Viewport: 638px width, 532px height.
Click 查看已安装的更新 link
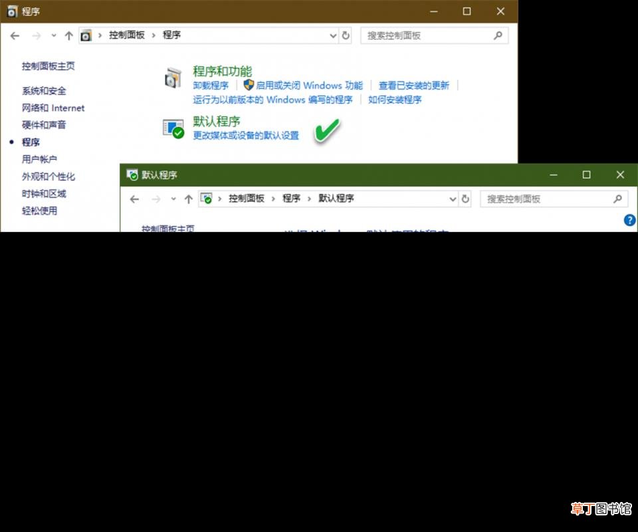click(414, 86)
